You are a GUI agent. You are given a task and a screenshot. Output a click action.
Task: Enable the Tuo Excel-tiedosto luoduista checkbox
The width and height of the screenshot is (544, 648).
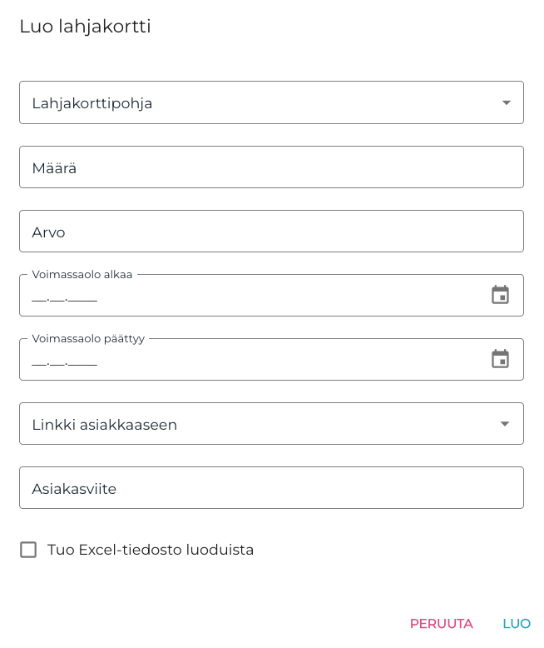pos(28,550)
